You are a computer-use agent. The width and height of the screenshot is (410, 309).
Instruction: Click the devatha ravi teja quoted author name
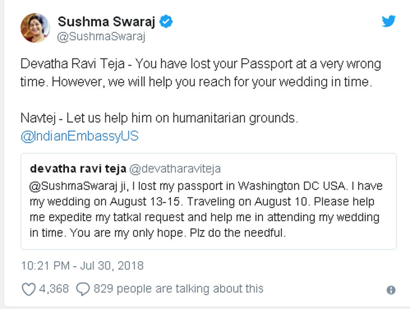pos(78,168)
